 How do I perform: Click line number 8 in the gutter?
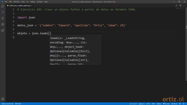[13, 37]
